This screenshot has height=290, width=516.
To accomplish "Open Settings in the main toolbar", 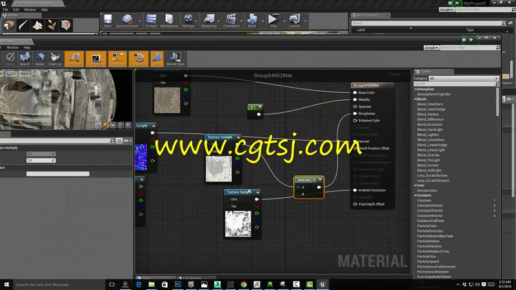I will click(x=188, y=21).
